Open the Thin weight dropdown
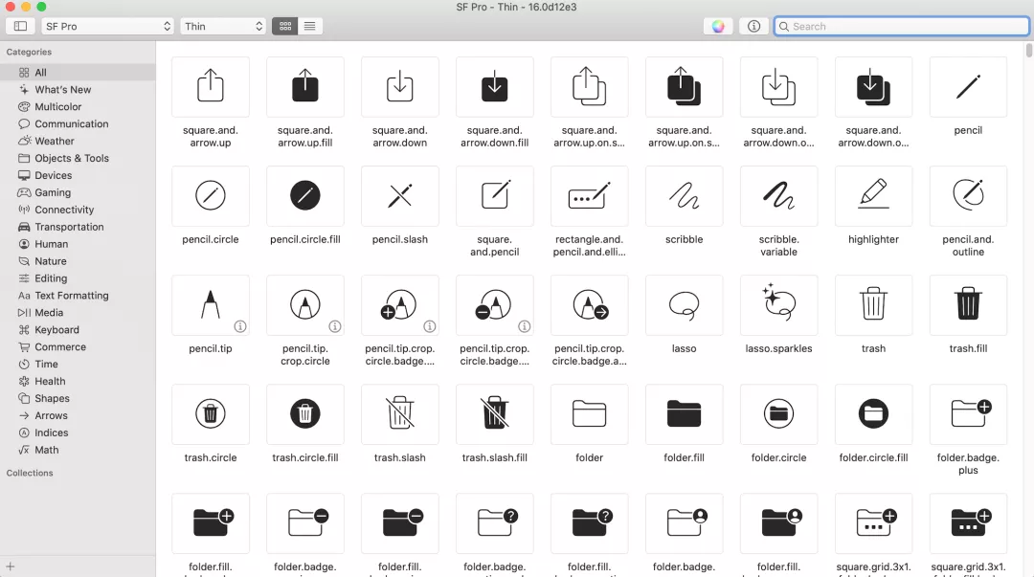 point(223,27)
